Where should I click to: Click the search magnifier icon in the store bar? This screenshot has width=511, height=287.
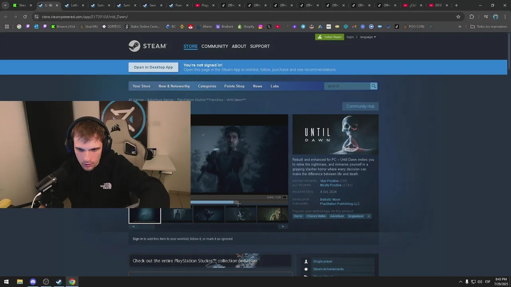374,86
